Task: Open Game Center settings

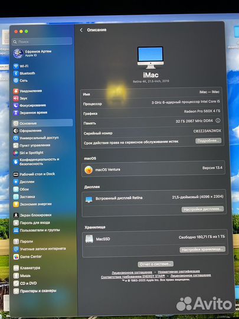Action: [28, 257]
